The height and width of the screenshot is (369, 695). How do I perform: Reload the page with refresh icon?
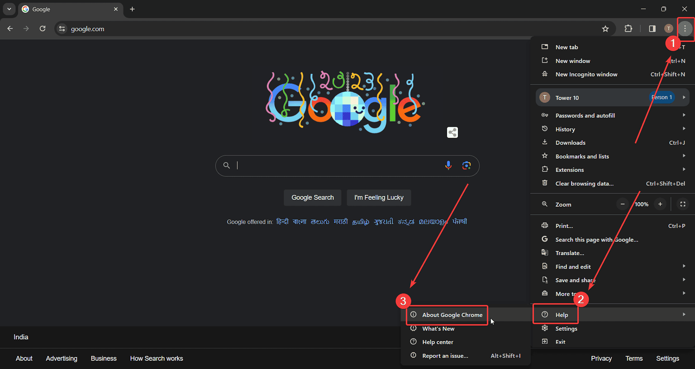43,28
